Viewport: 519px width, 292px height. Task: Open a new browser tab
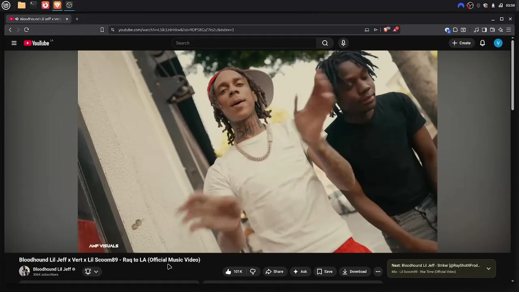coord(77,19)
